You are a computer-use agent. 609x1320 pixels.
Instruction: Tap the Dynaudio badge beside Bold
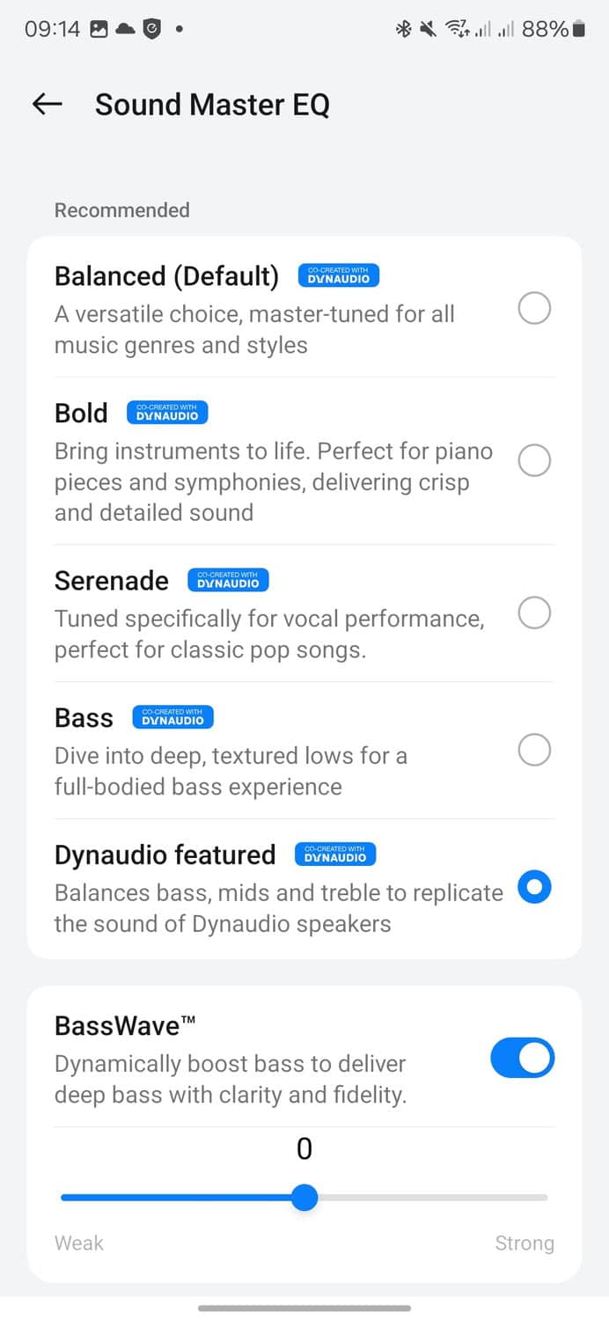point(167,413)
